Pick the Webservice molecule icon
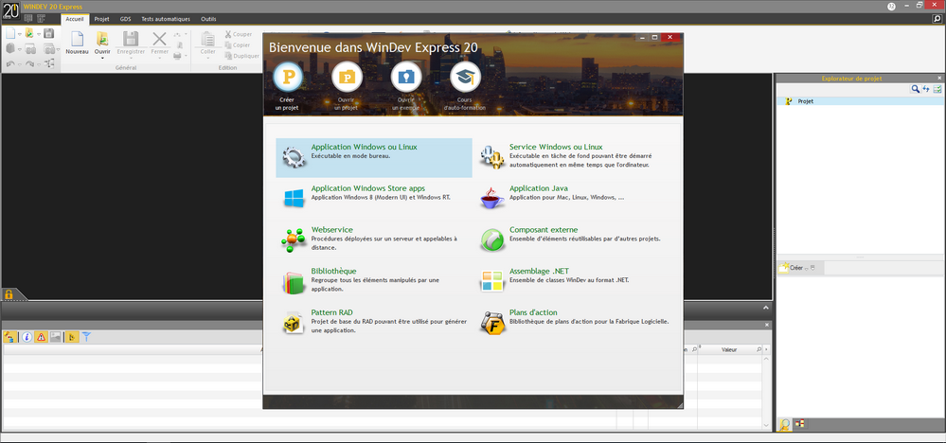The image size is (946, 443). pos(294,239)
